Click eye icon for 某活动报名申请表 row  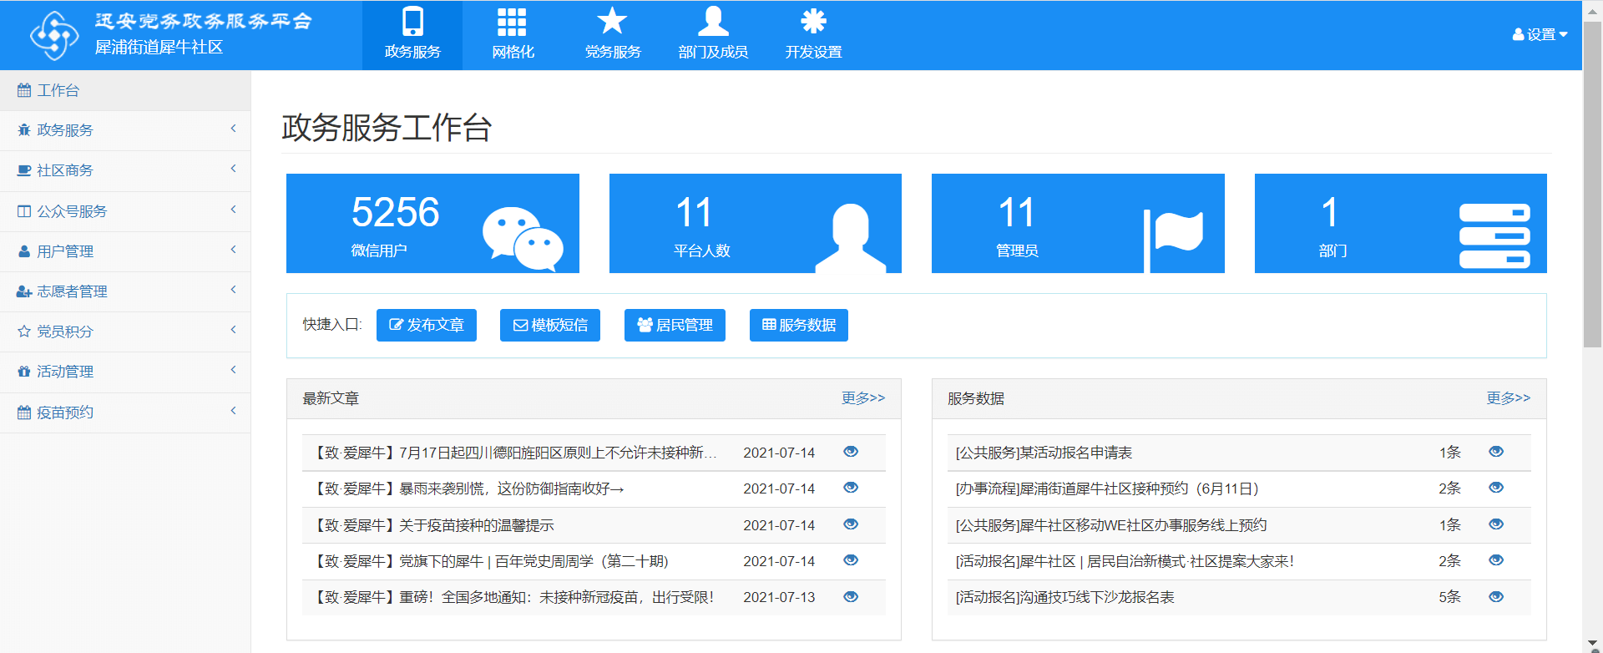[x=1495, y=452]
